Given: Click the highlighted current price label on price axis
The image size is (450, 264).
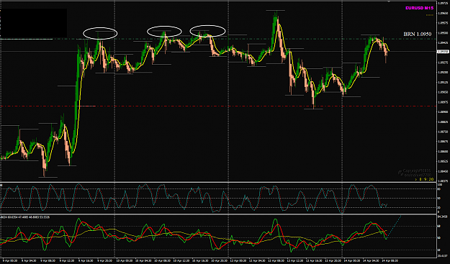Looking at the screenshot, I should (443, 52).
